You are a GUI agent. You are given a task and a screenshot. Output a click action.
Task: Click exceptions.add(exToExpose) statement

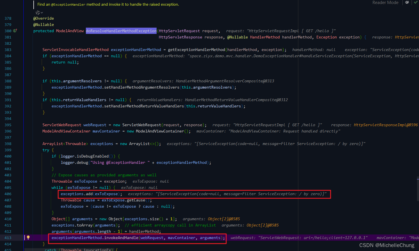tap(92, 194)
